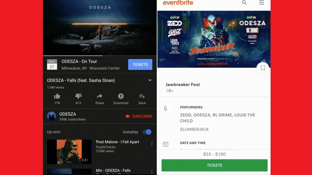Bookmark the Jawbreaker Fest event
This screenshot has width=312, height=175.
[263, 68]
